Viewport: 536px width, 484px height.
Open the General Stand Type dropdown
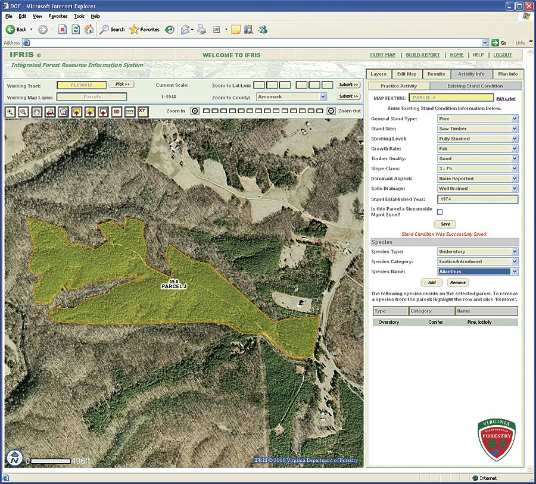click(x=515, y=119)
